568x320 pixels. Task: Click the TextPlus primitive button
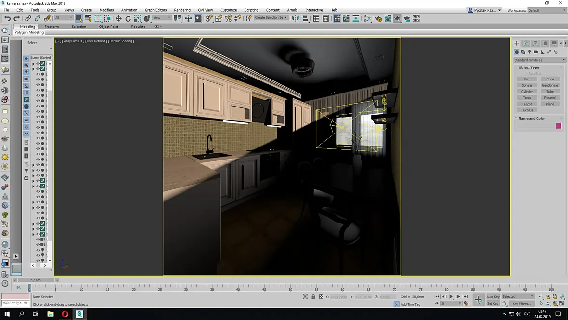(527, 110)
